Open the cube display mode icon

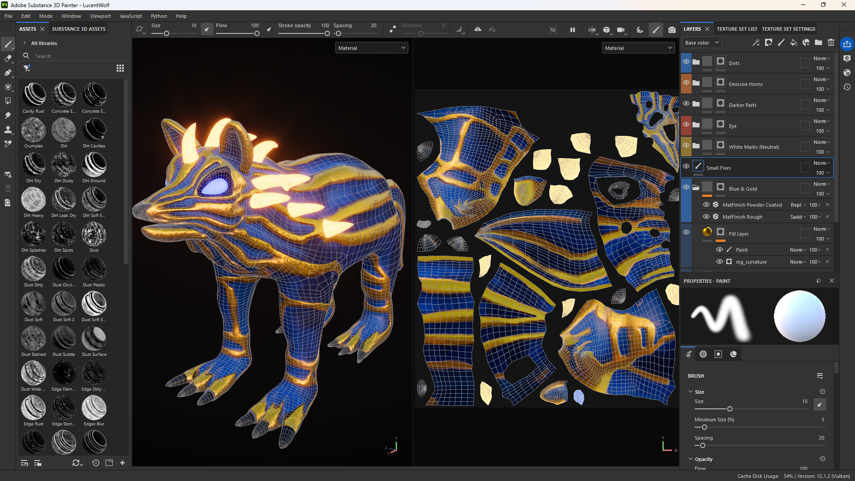click(x=607, y=30)
